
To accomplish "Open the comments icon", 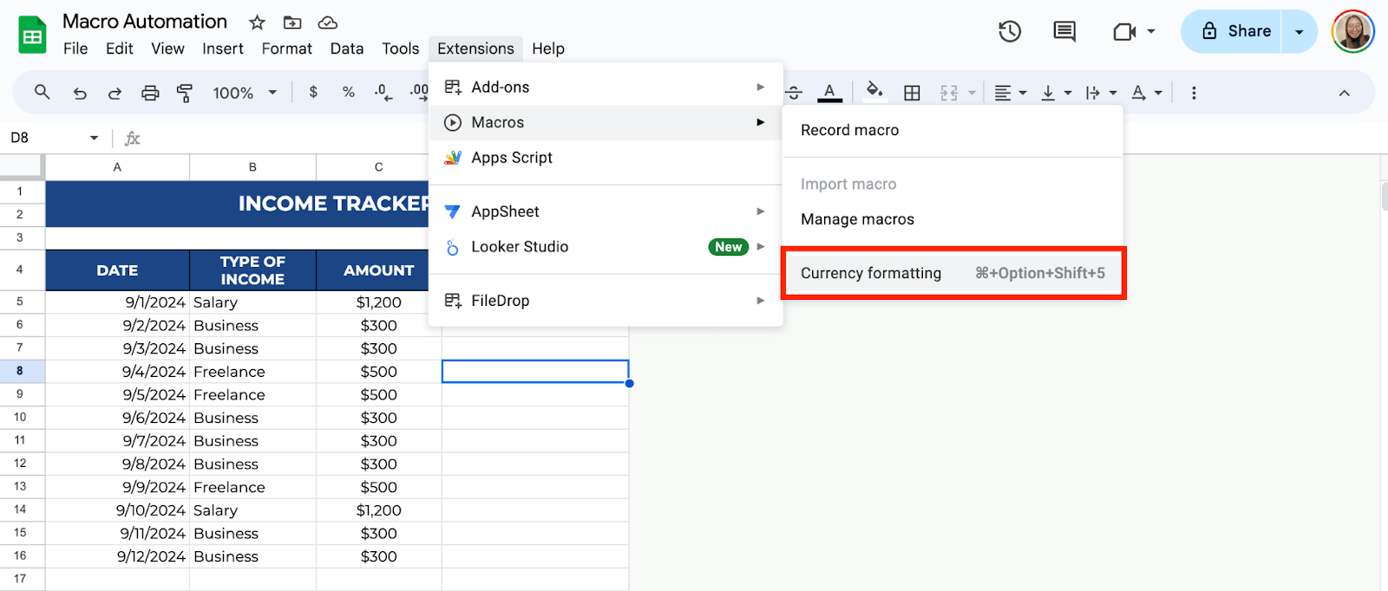I will click(1064, 32).
